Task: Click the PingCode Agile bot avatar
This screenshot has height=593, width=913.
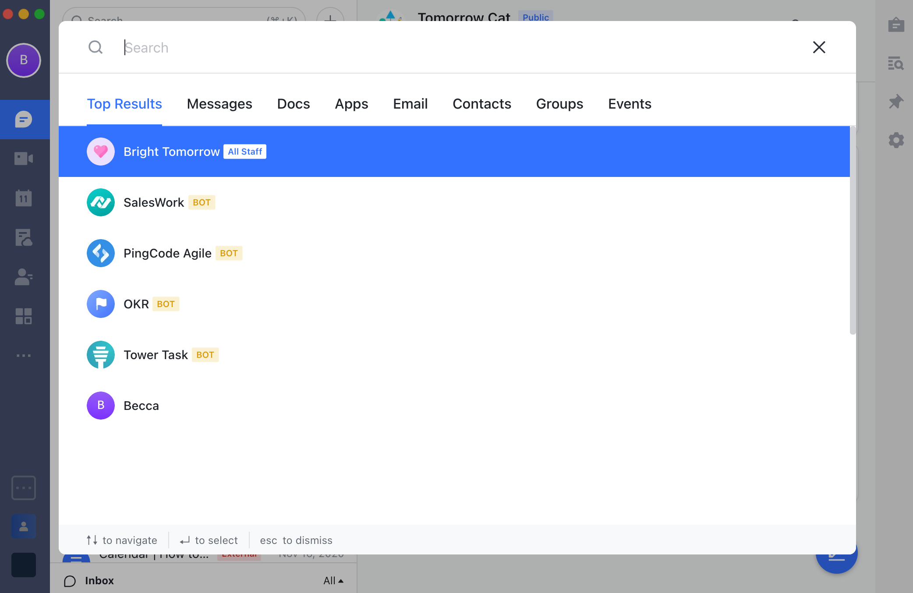Action: tap(101, 253)
